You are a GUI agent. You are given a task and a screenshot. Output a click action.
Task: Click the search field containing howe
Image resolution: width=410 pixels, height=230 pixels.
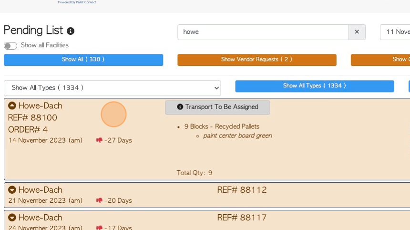[263, 32]
